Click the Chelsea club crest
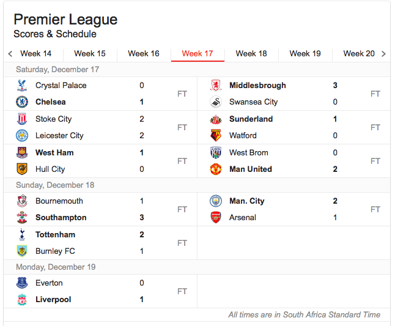The width and height of the screenshot is (395, 326). [22, 102]
